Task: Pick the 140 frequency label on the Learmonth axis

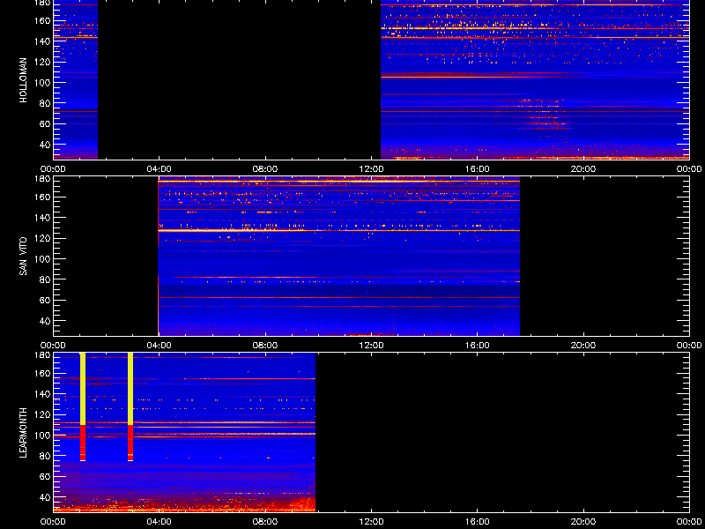Action: coord(42,394)
